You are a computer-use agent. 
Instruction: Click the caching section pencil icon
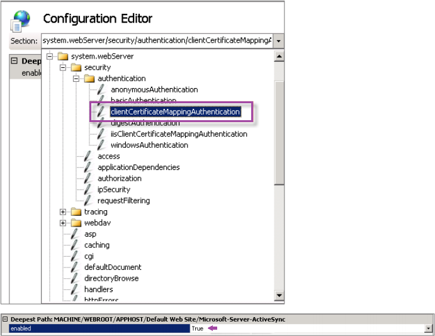[74, 245]
